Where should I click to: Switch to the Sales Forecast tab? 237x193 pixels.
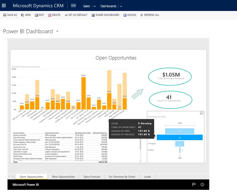pos(92,177)
